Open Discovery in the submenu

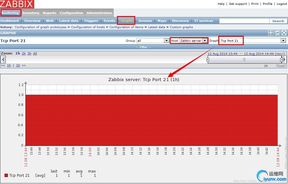pos(180,21)
